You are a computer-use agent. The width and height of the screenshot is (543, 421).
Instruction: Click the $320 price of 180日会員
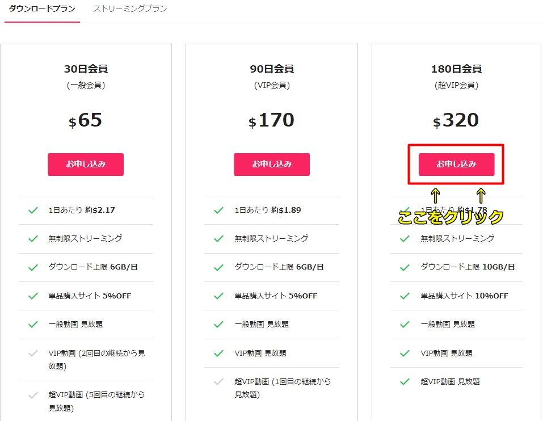(456, 120)
